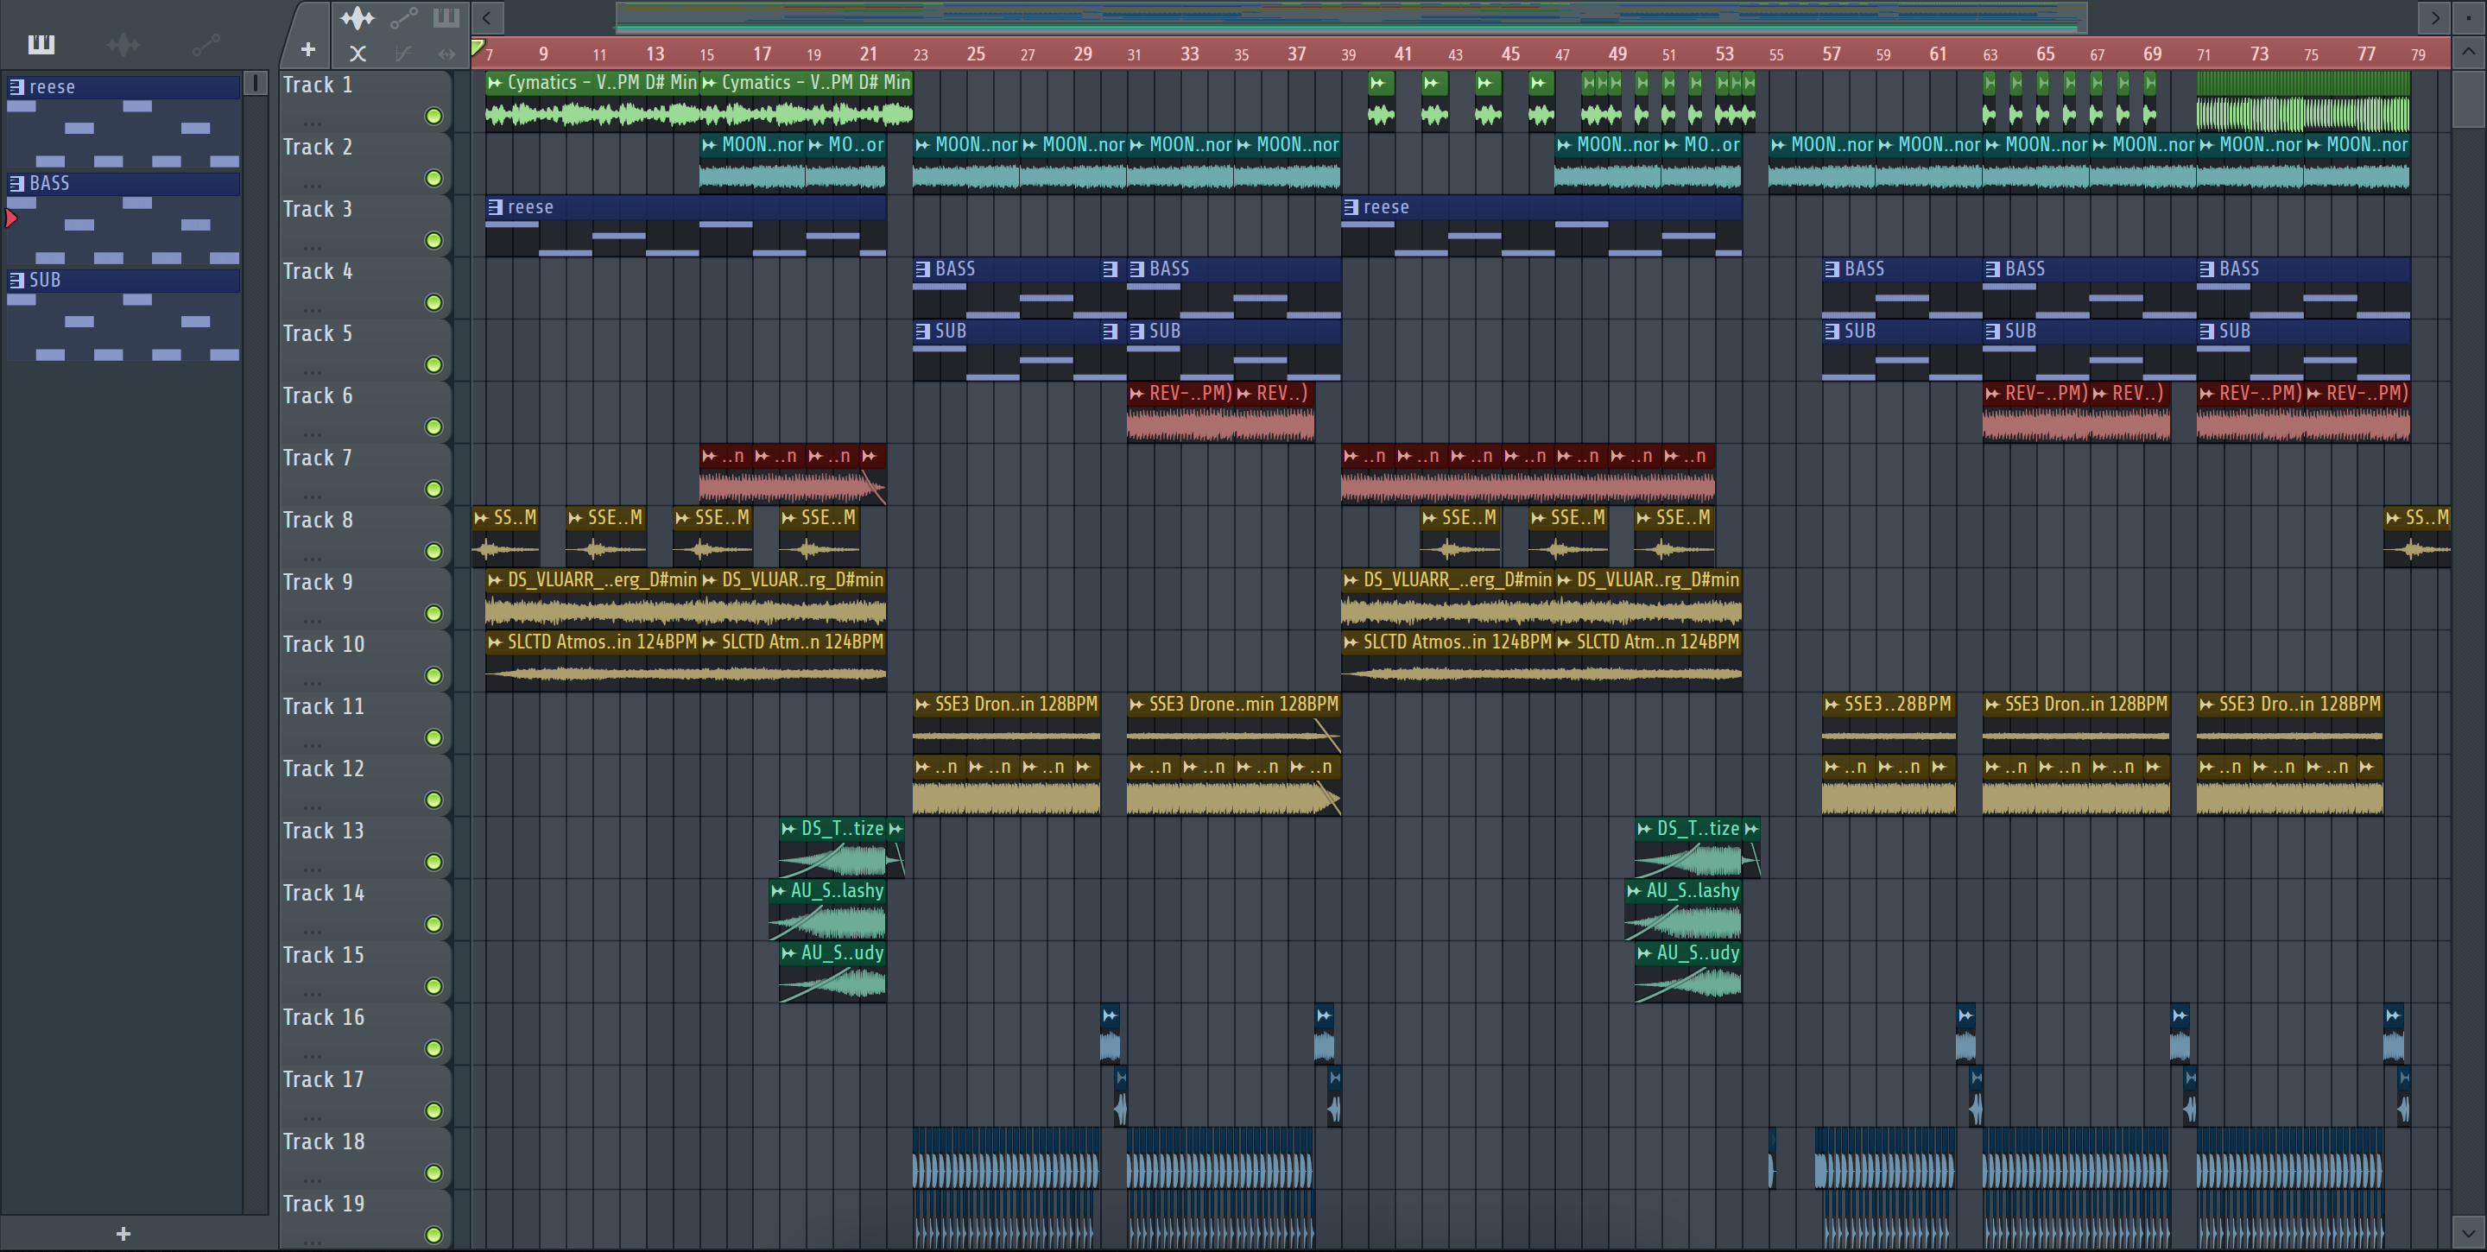Open clip menu of first DS_VLUARR clip
This screenshot has height=1252, width=2487.
496,580
